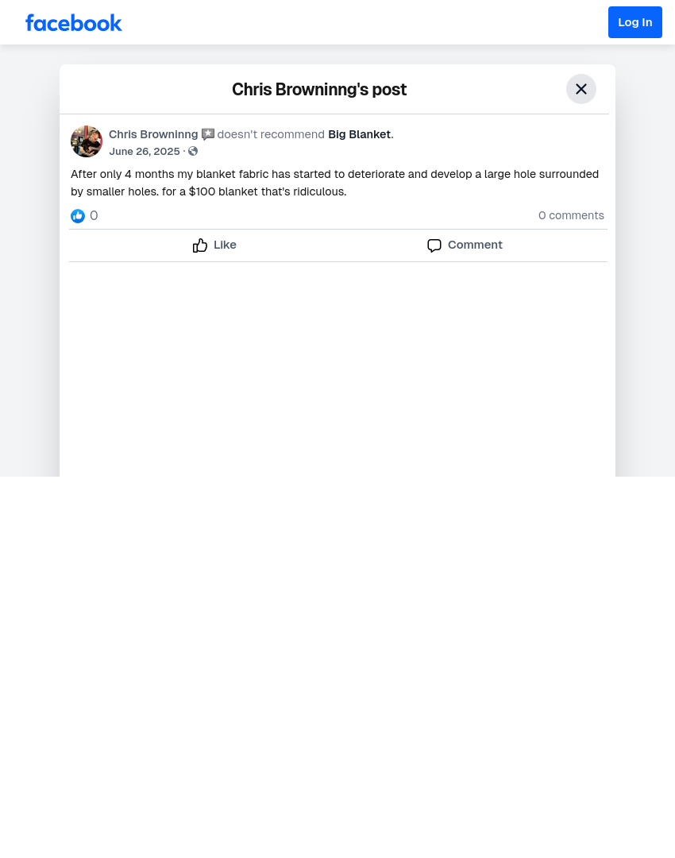Open the 0 comments link
Viewport: 675px width, 858px height.
(571, 215)
